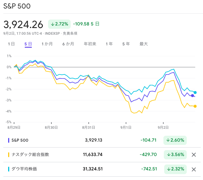Select the 1日 time range tab
Viewport: 203px width, 180px height.
11,44
